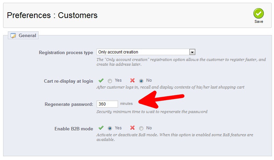Click green check icon for Cart re-display
The height and width of the screenshot is (160, 274).
tap(101, 81)
